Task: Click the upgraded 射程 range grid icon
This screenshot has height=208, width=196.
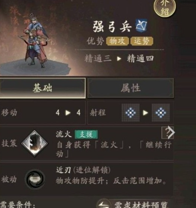Action: pos(161,113)
